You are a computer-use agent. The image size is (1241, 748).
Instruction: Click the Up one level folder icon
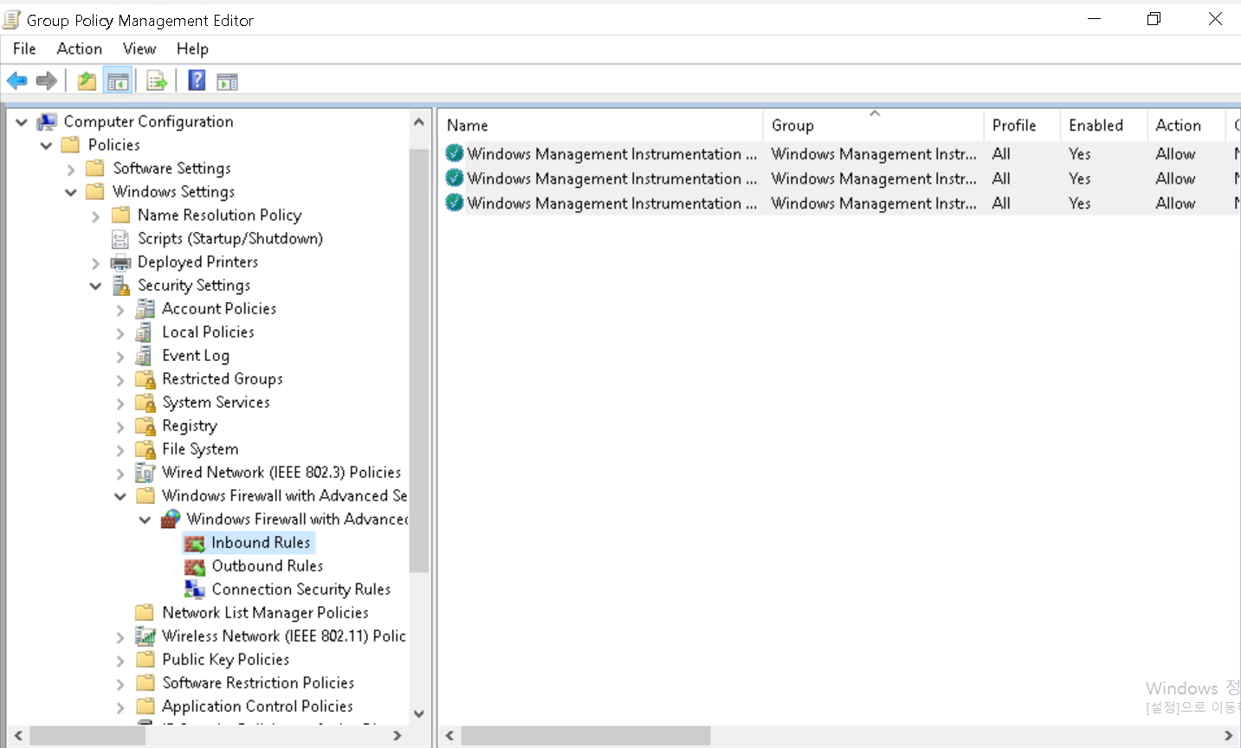pos(87,81)
